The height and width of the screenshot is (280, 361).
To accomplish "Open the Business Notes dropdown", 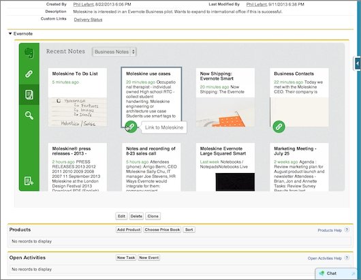I will pyautogui.click(x=114, y=52).
